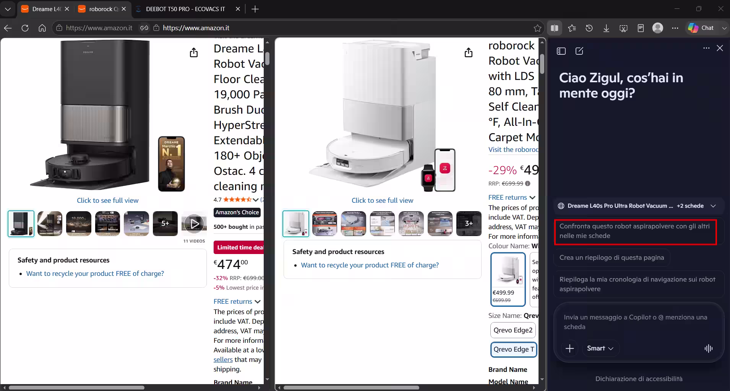Choose the Qrevo Edge T size option

(x=514, y=349)
